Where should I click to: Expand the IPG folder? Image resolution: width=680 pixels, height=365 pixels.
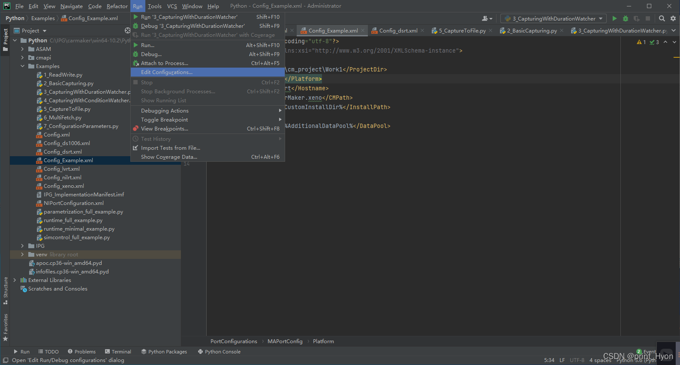(23, 246)
